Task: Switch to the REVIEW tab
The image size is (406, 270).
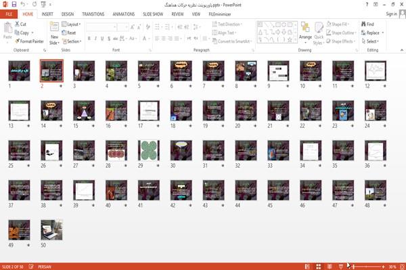Action: 177,14
